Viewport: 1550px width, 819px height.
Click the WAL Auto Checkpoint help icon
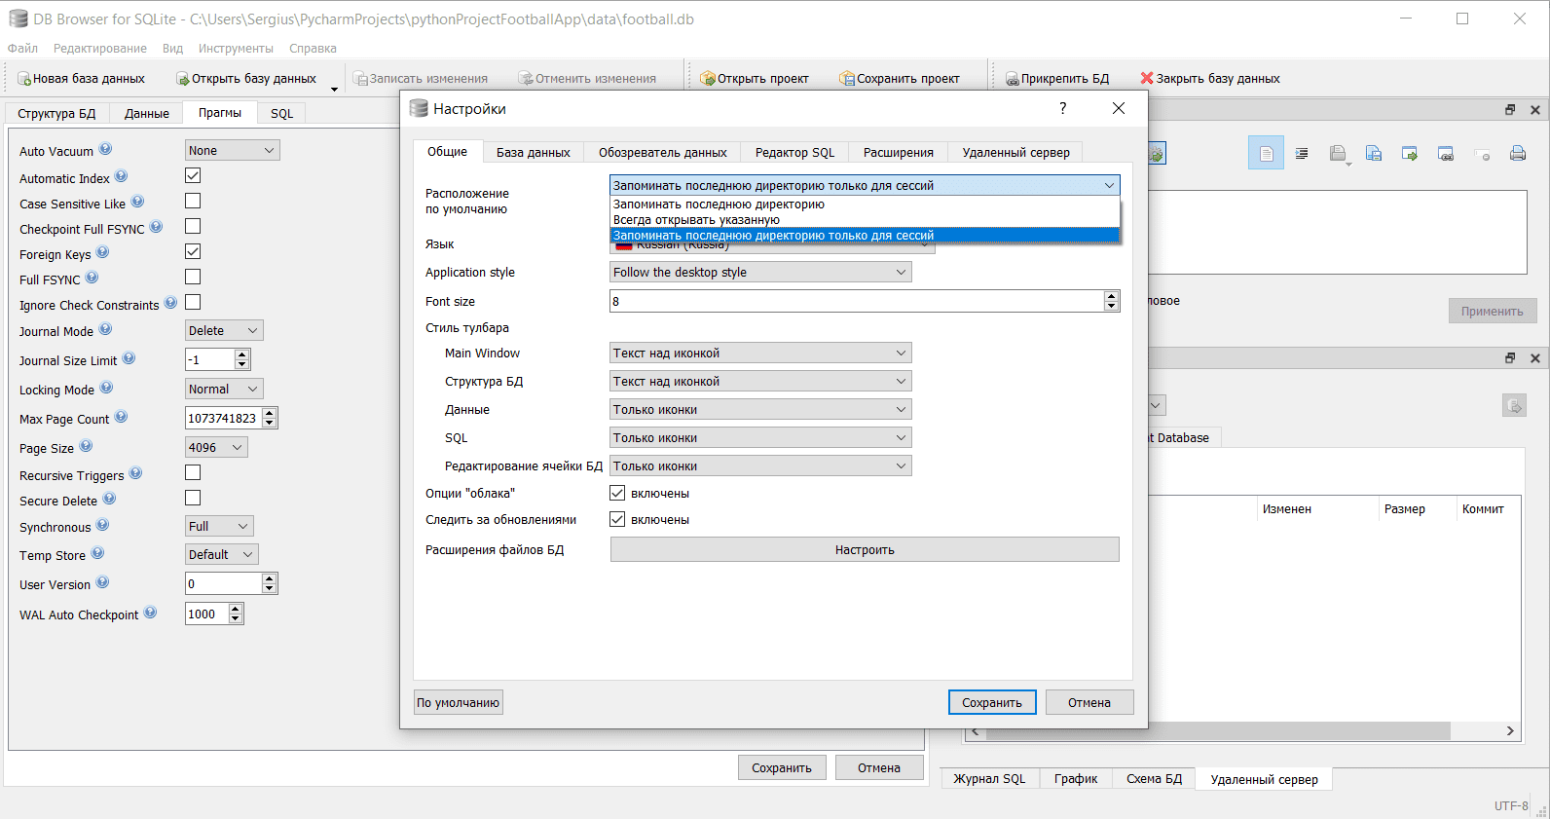[150, 613]
